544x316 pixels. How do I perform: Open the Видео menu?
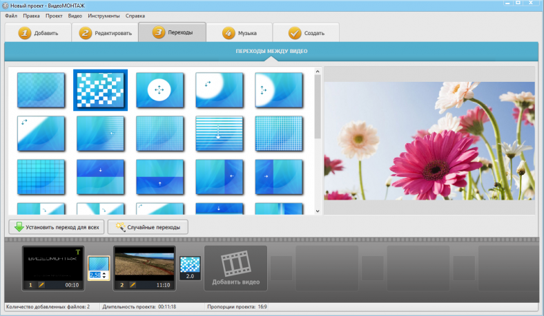click(75, 16)
